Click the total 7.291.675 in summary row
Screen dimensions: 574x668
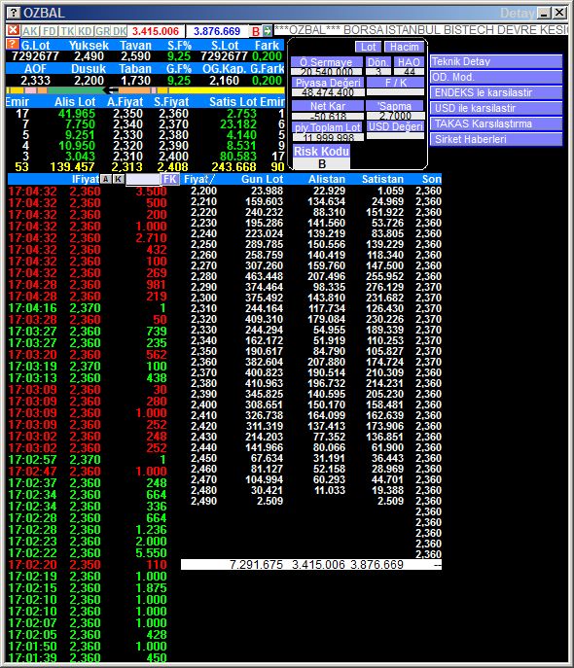256,565
